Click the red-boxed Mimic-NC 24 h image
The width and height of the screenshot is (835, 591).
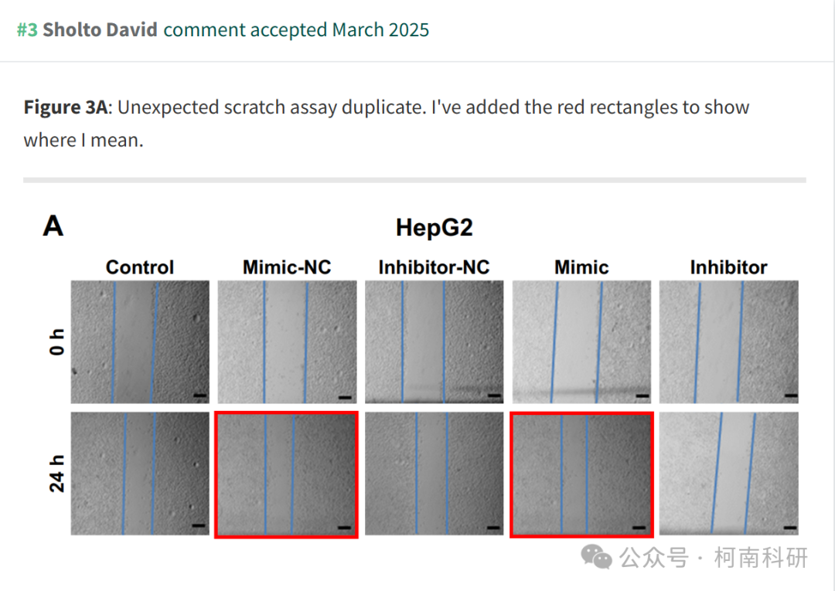pos(287,474)
